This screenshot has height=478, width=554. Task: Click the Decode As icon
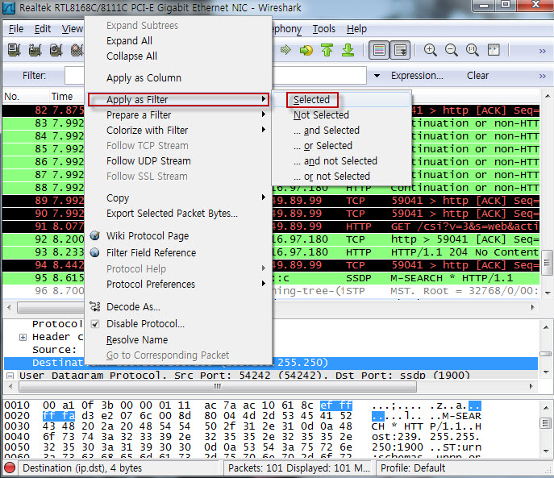[x=94, y=306]
